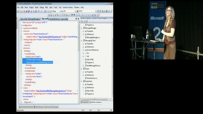Image resolution: width=203 pixels, height=114 pixels.
Task: Click the Item(s) Saved status bar text
Action: pyautogui.click(x=20, y=110)
